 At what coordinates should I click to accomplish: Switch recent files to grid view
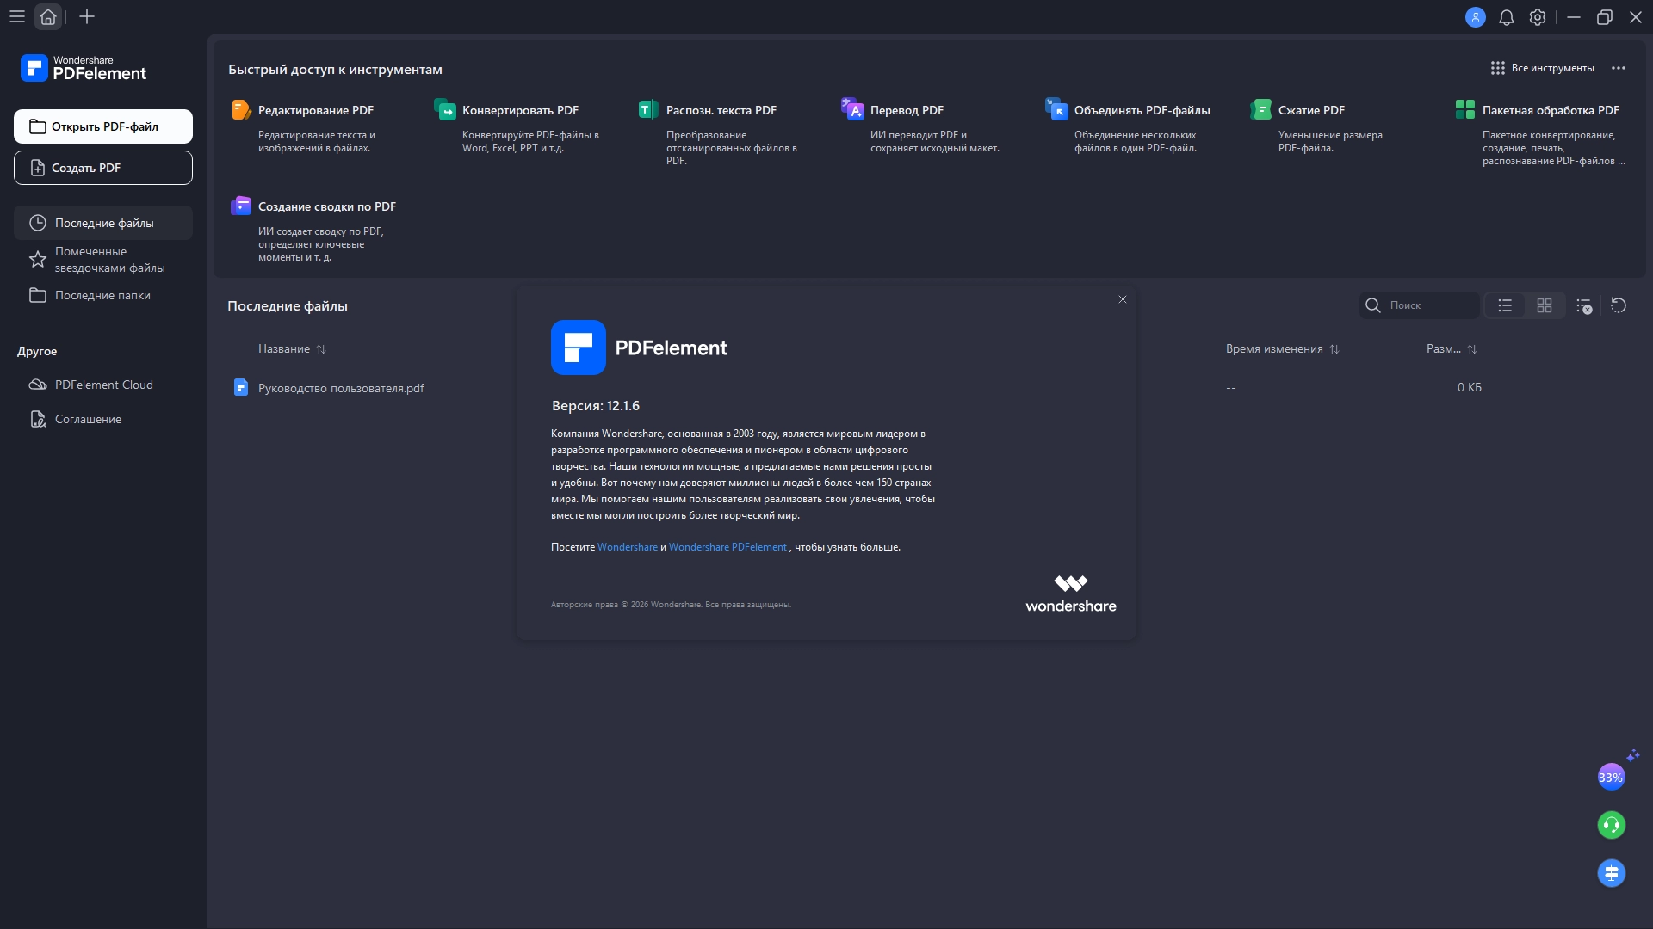1545,305
